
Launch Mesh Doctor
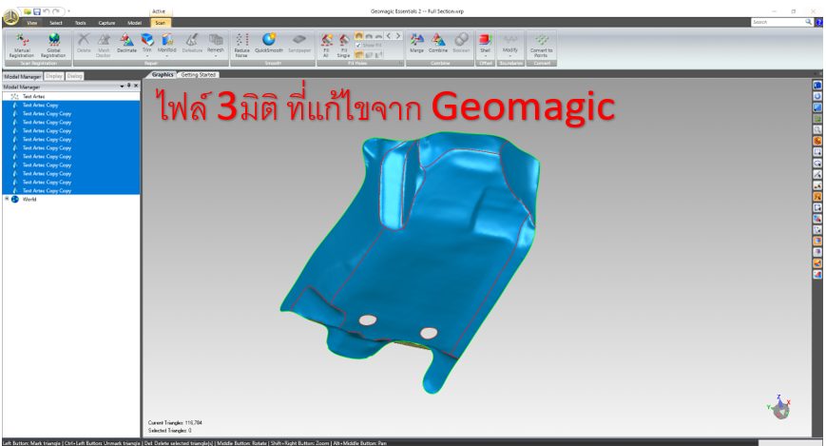click(x=104, y=46)
